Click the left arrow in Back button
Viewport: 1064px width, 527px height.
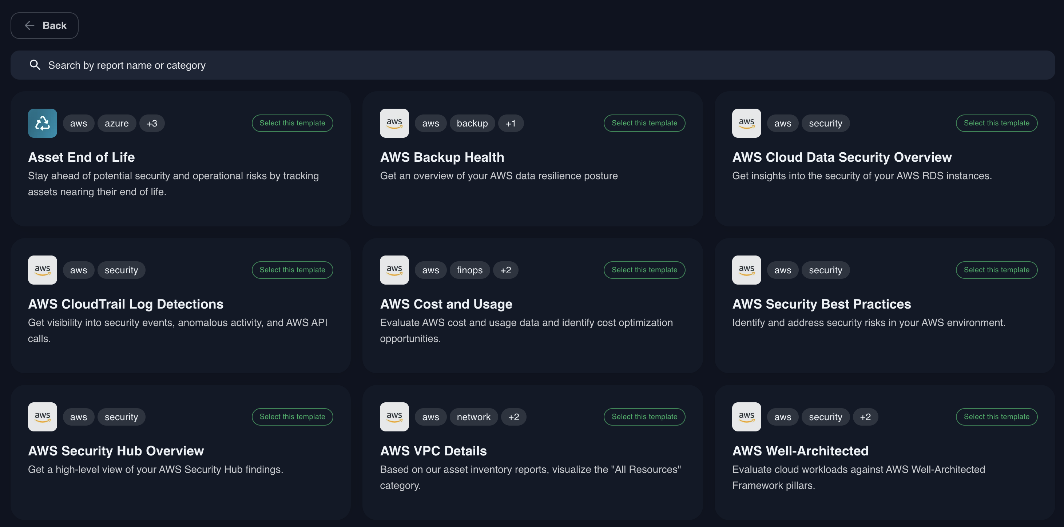click(x=29, y=25)
